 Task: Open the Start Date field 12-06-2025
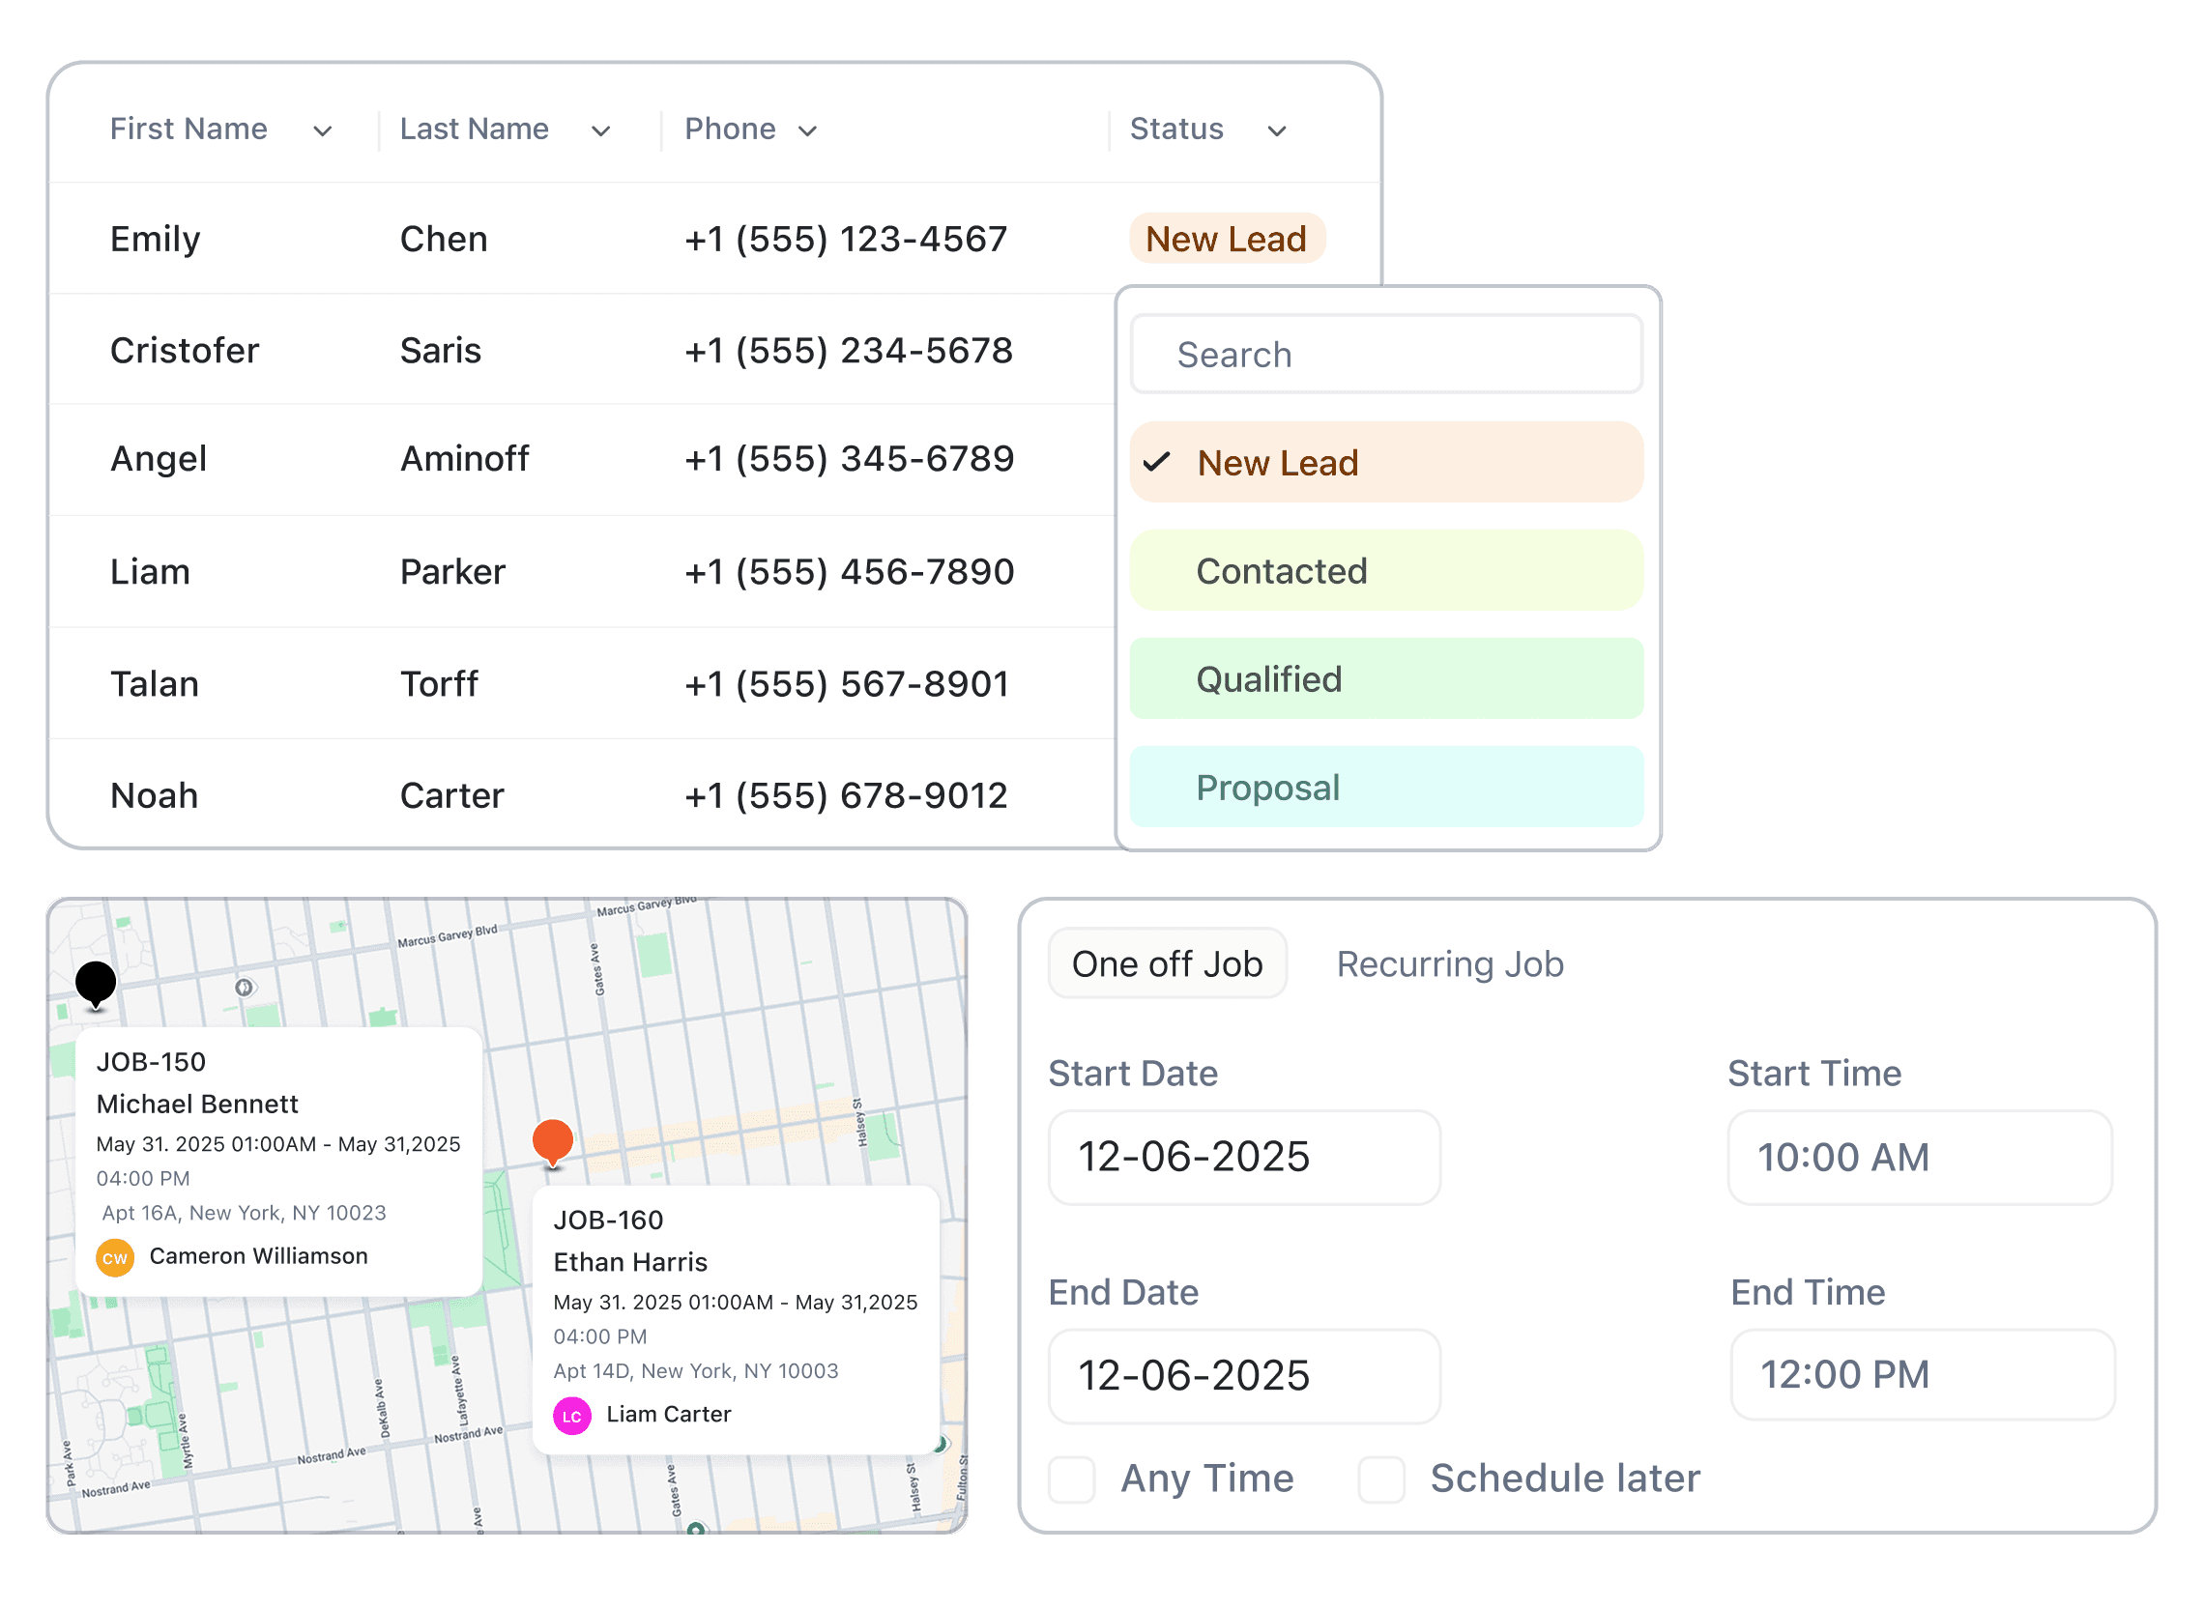pyautogui.click(x=1243, y=1158)
